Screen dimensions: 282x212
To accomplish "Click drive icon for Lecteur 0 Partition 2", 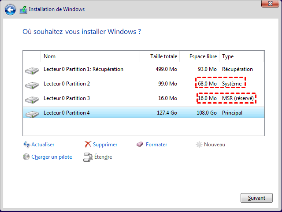I will pos(32,85).
